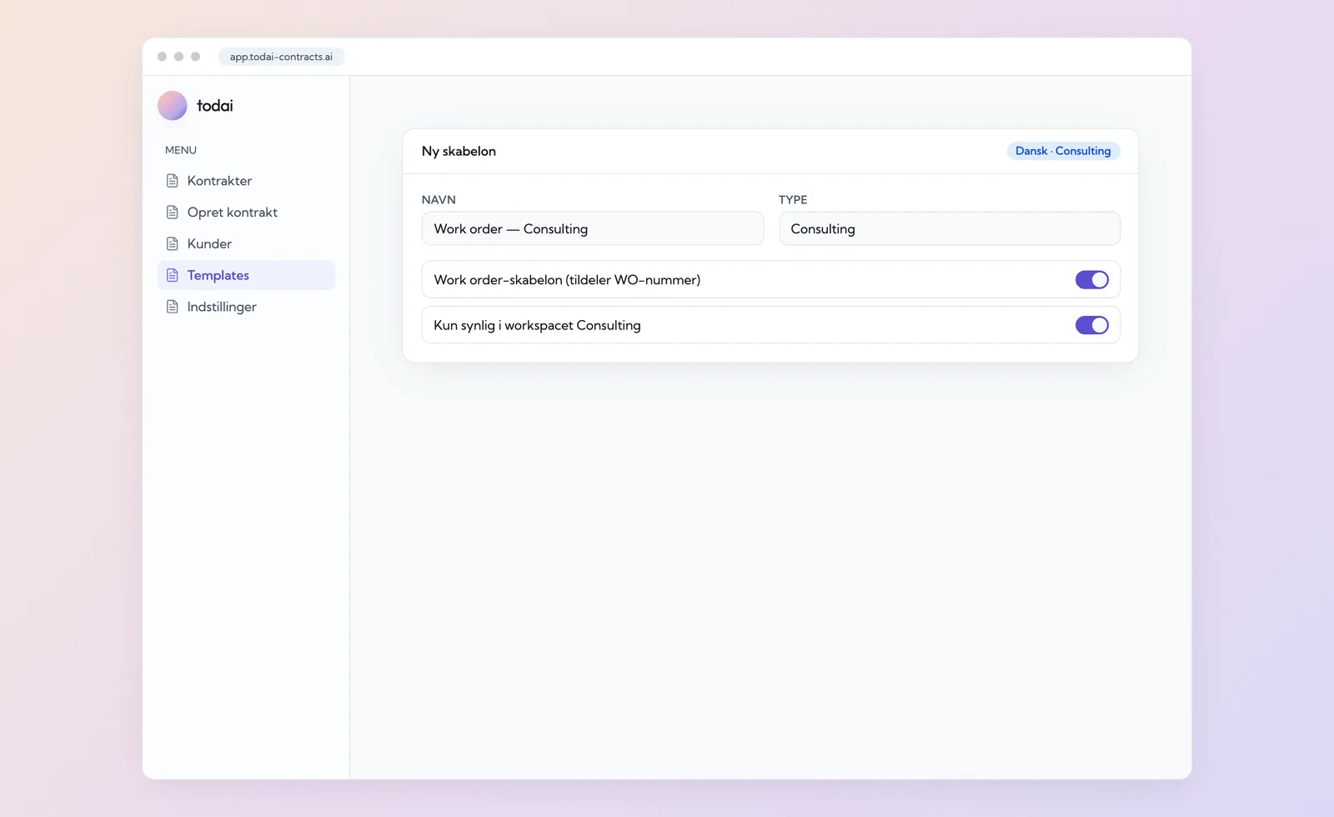The width and height of the screenshot is (1334, 817).
Task: Click the document icon beside Kontrakter
Action: 173,181
